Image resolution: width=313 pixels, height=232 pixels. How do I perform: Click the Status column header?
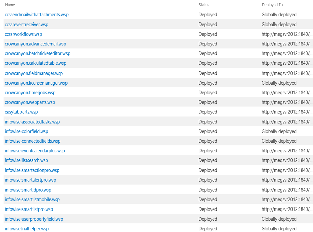pyautogui.click(x=204, y=5)
